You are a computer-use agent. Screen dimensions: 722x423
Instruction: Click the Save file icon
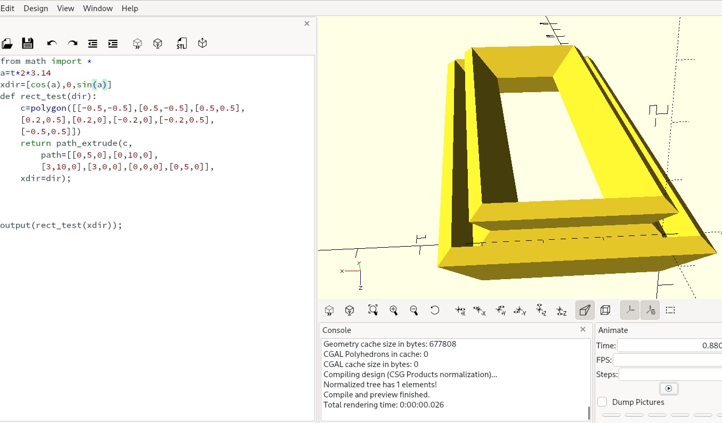coord(28,44)
